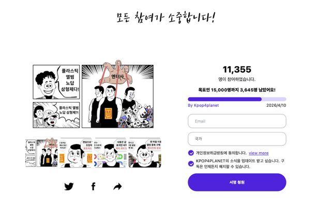The width and height of the screenshot is (331, 213).
Task: Open the By Kpop4planet link
Action: 203,105
